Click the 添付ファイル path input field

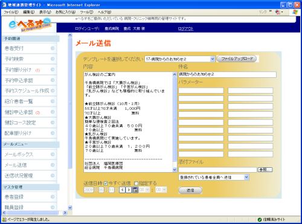[x=217, y=170]
